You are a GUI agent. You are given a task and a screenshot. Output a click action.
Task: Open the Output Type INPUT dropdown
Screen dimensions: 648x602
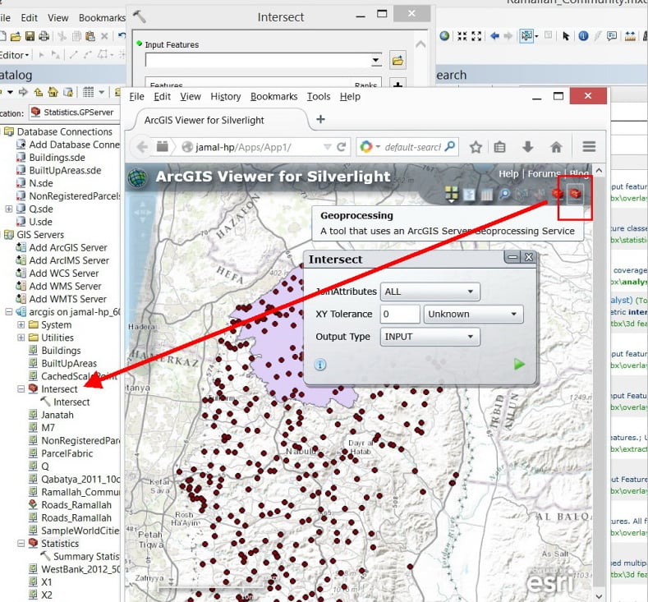[430, 337]
